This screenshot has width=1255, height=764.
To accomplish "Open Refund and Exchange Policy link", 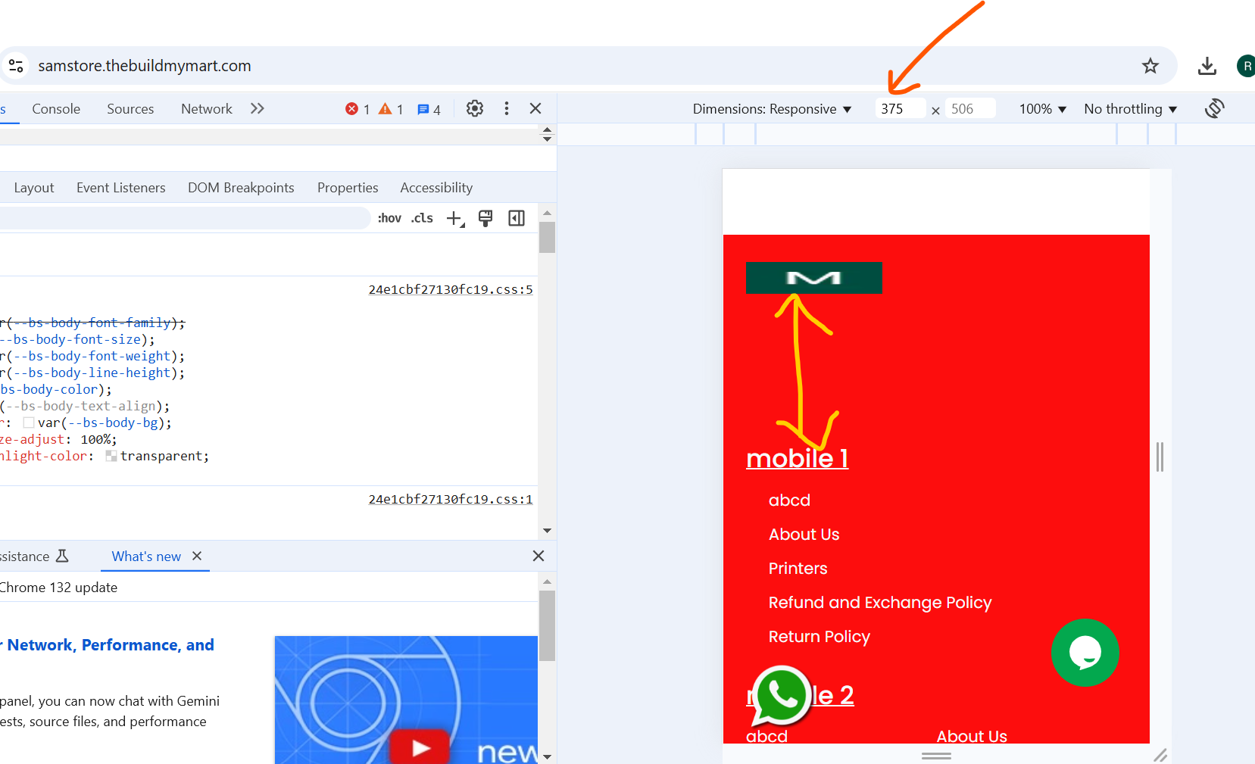I will click(879, 603).
